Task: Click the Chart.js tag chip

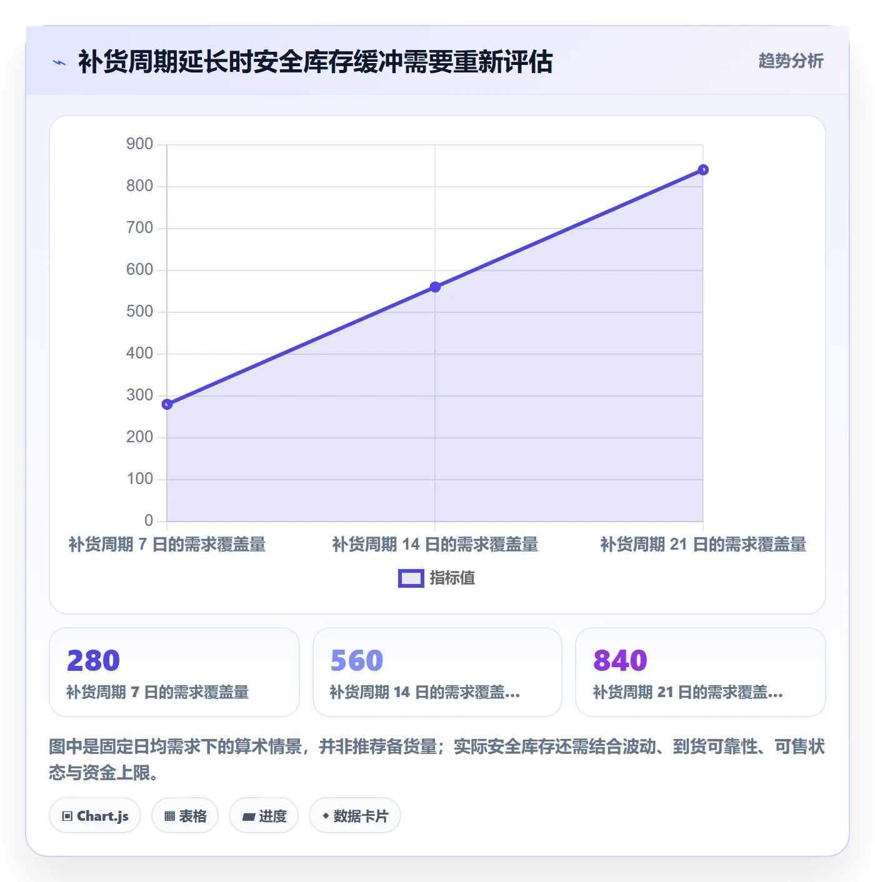Action: (95, 815)
